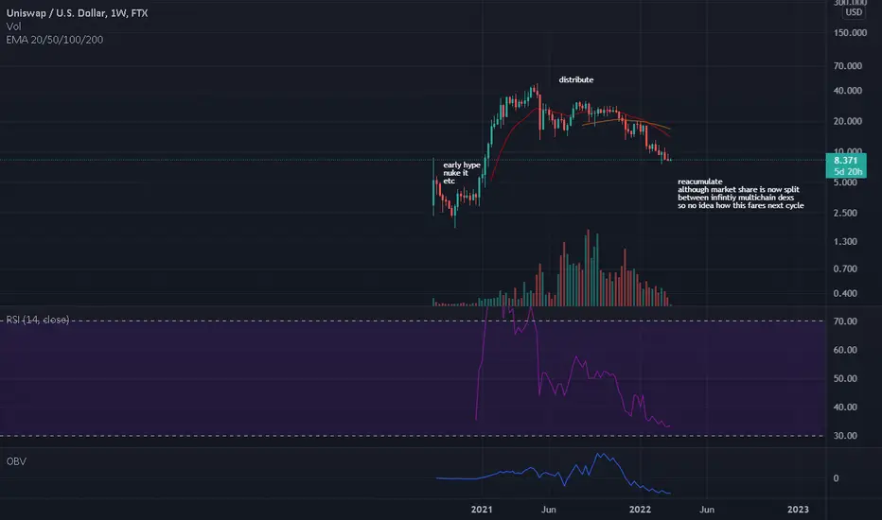Click the 2.500 price axis label
The image size is (882, 520).
845,213
